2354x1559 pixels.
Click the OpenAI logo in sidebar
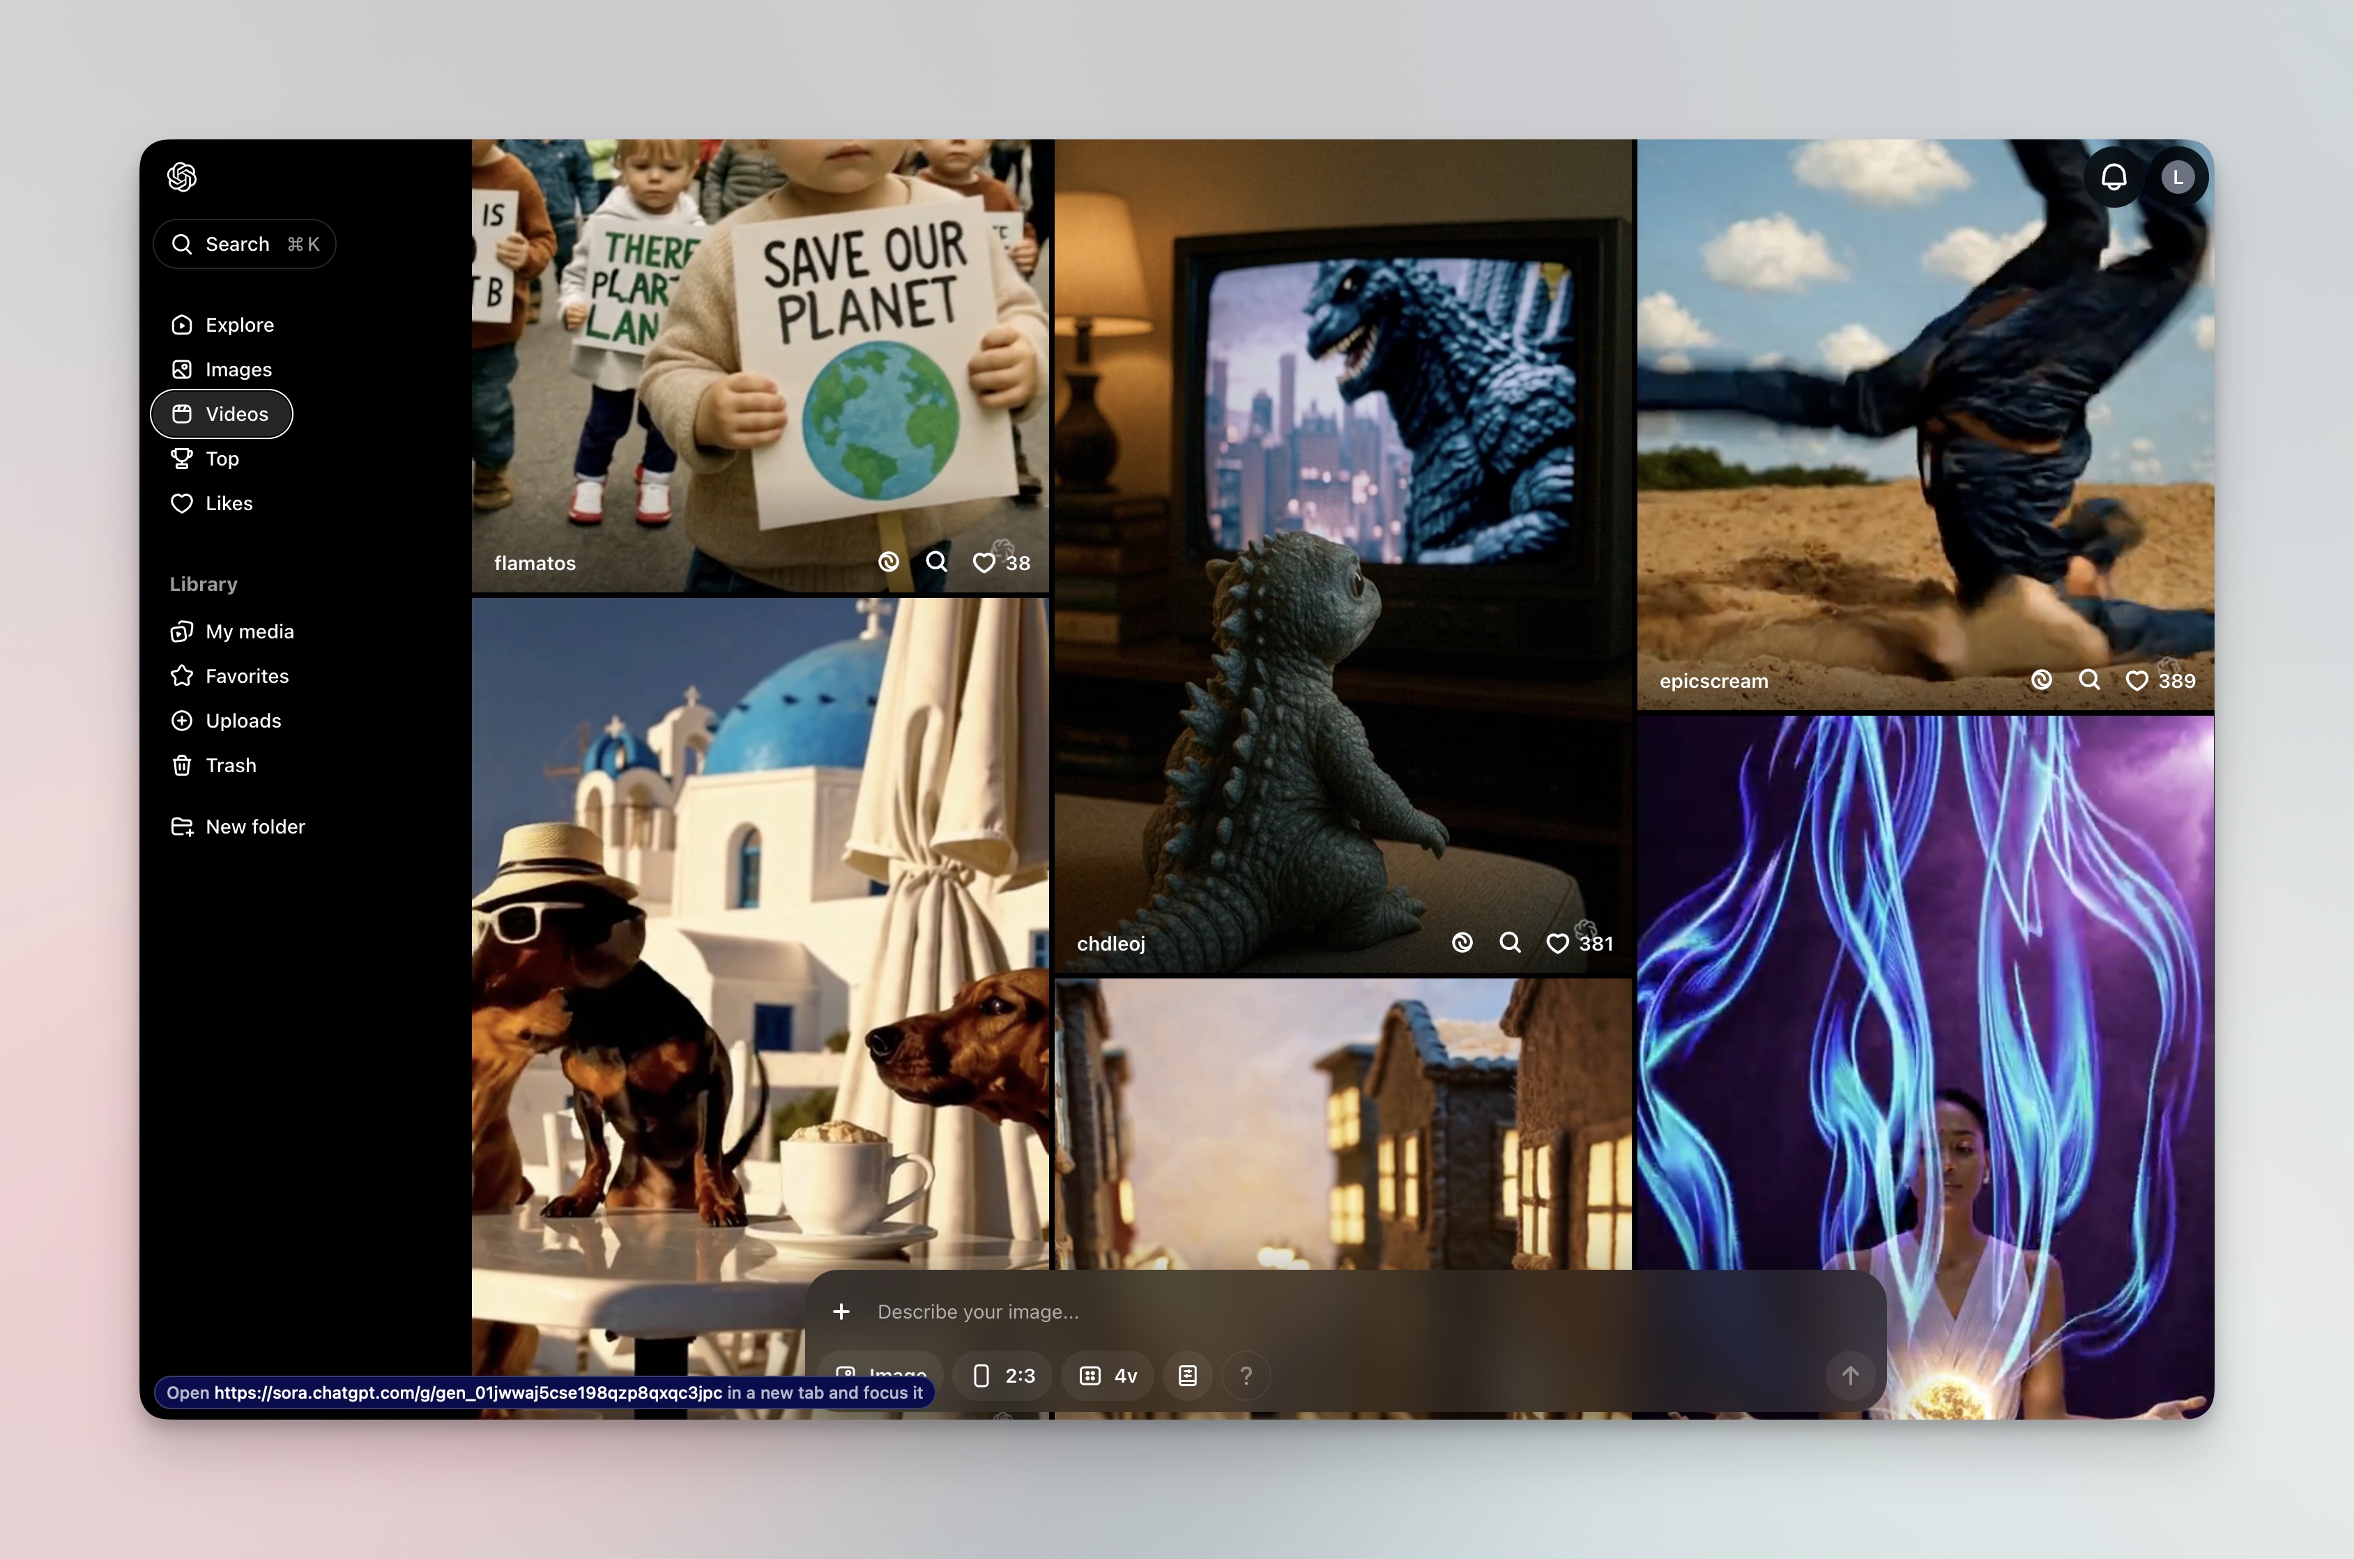(182, 177)
